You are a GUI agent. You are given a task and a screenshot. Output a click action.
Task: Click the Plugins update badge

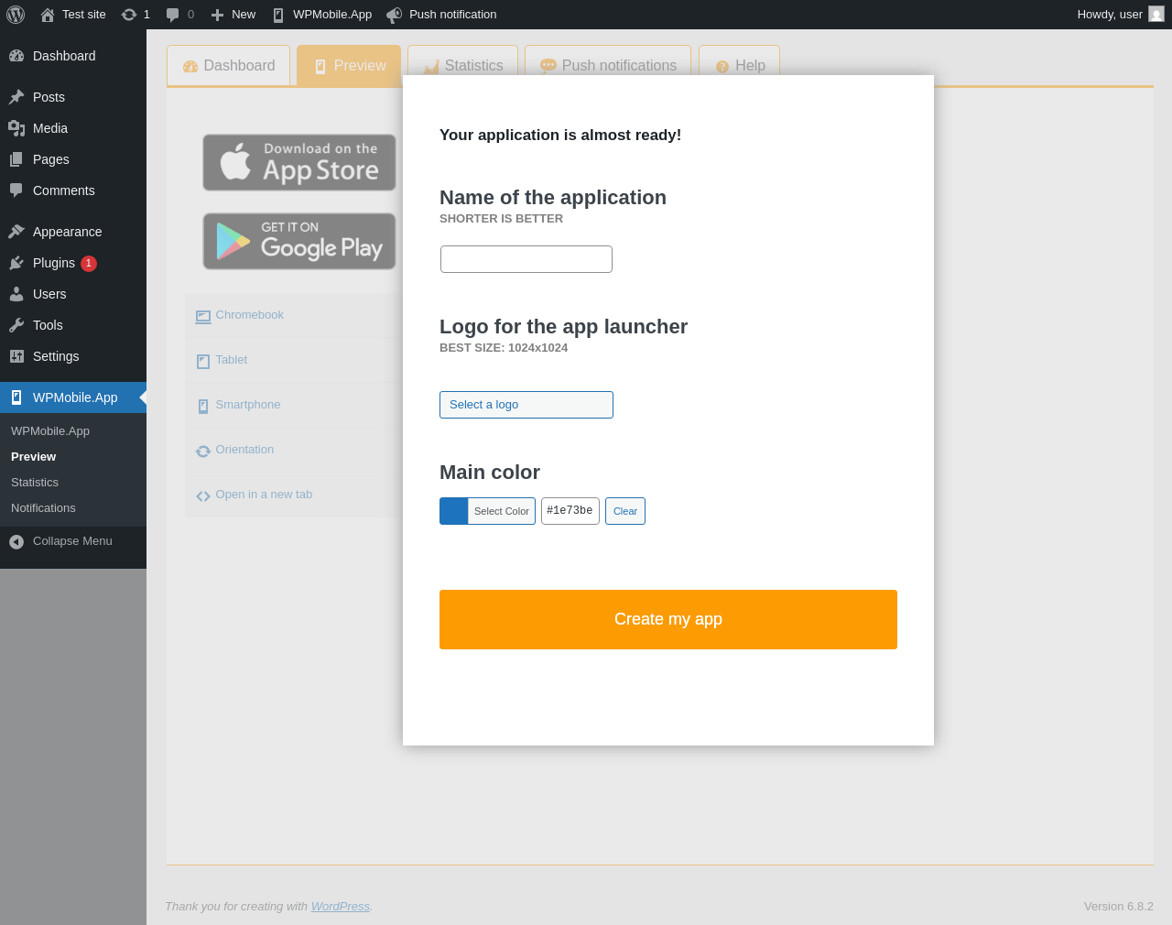89,264
